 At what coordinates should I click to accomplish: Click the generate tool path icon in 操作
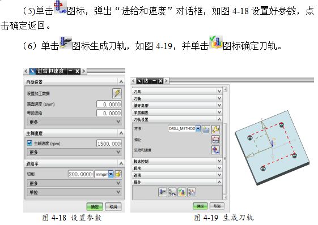click(163, 192)
